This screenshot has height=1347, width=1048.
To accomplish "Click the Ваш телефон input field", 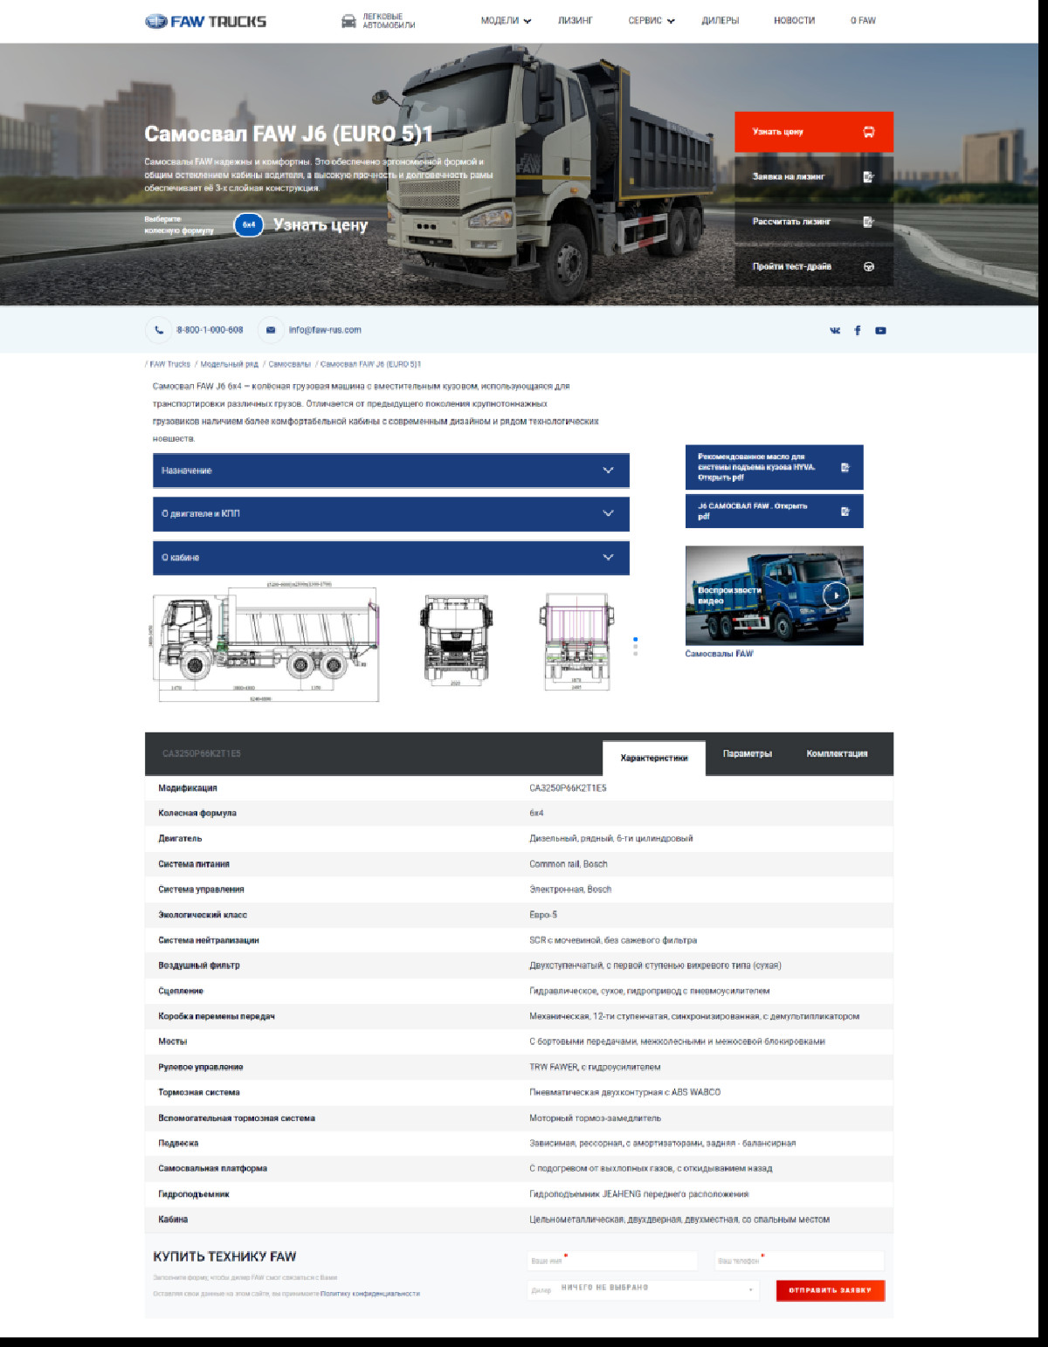I will click(x=799, y=1261).
